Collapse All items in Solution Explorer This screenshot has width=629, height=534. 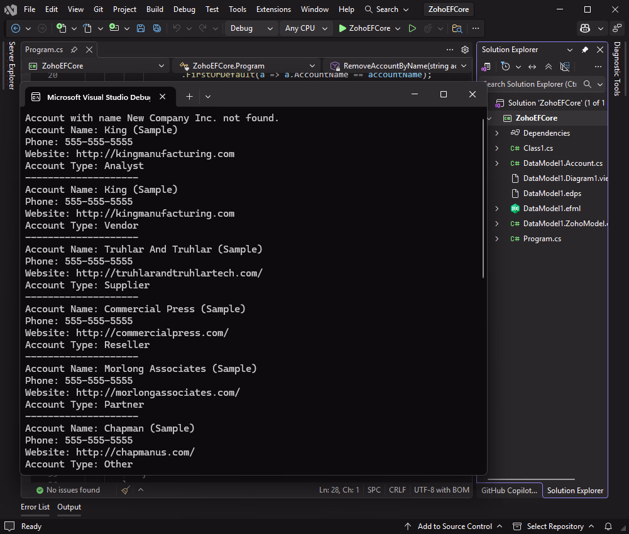point(549,67)
